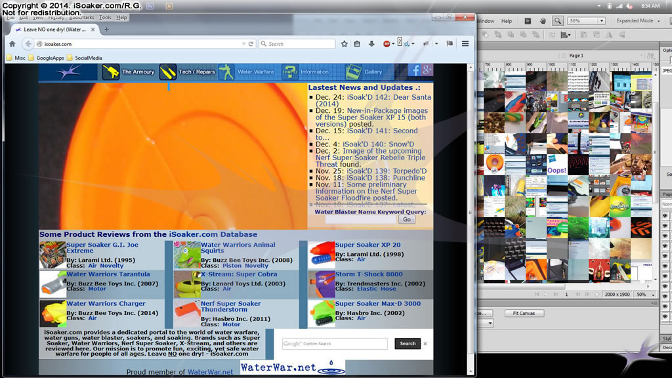Image resolution: width=672 pixels, height=378 pixels.
Task: Open the Misc bookmarks folder
Action: coord(16,58)
